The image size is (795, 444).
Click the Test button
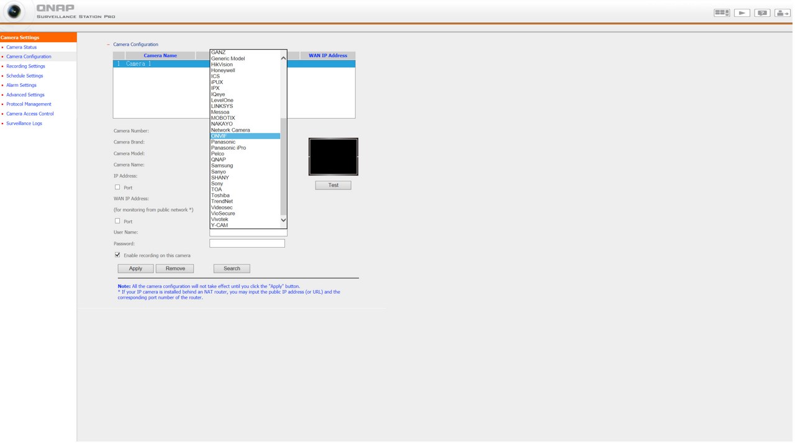click(x=333, y=185)
